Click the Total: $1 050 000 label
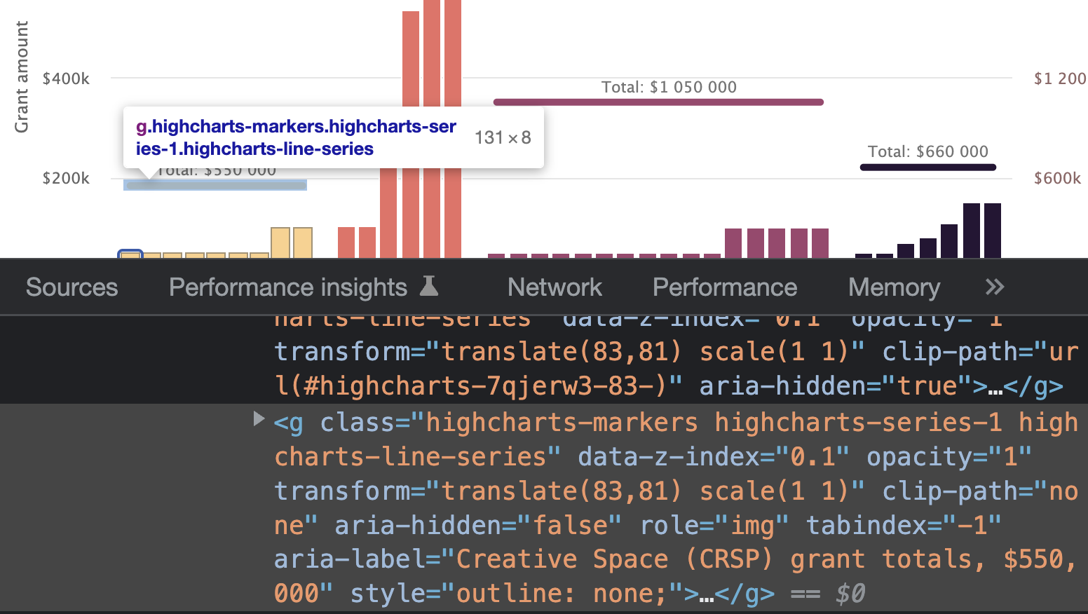 tap(669, 87)
